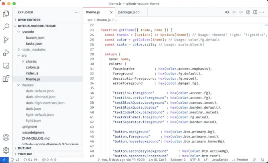Click the Prettier status bar item
Image resolution: width=268 pixels, height=163 pixels.
tap(240, 160)
